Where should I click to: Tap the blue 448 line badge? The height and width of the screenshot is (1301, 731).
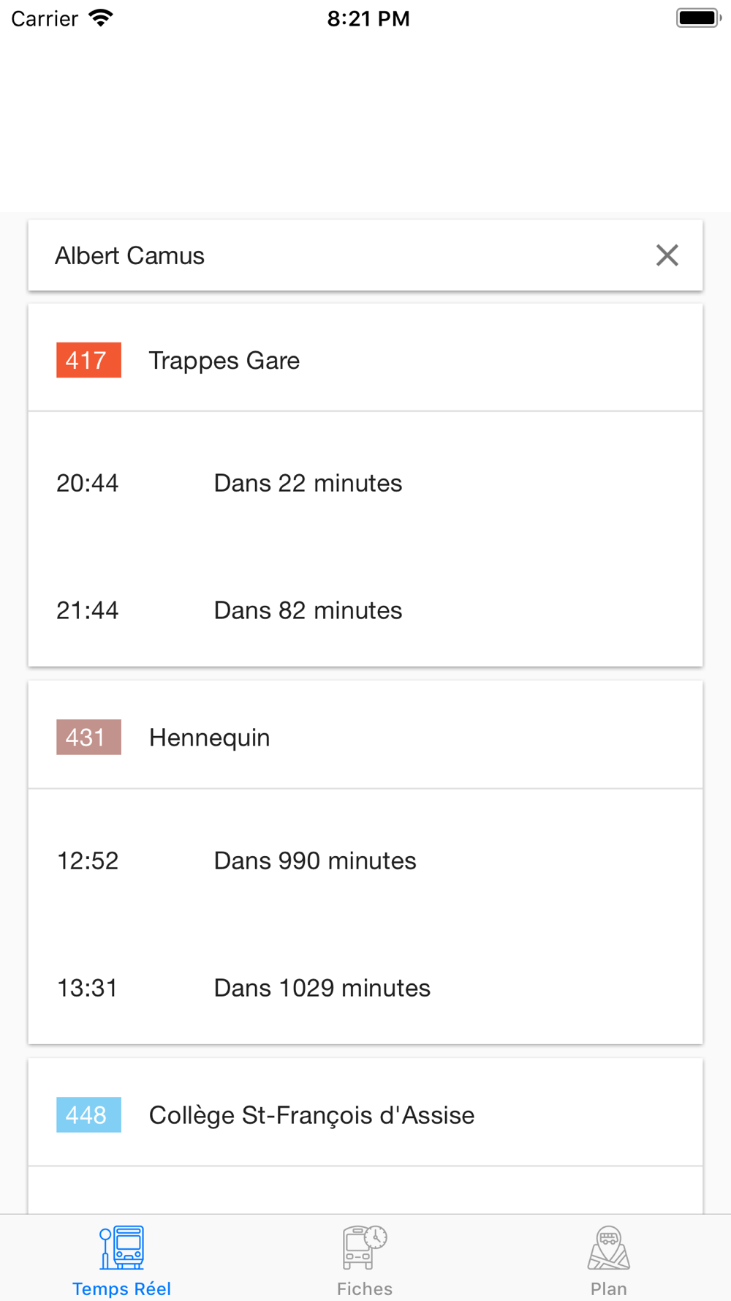pyautogui.click(x=88, y=1115)
